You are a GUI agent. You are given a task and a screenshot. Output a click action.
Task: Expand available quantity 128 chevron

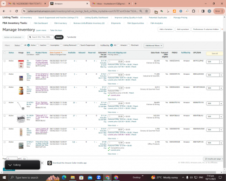click(x=76, y=142)
